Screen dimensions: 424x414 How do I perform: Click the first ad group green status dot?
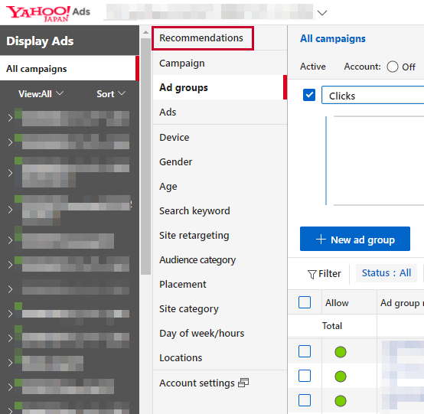pos(341,352)
